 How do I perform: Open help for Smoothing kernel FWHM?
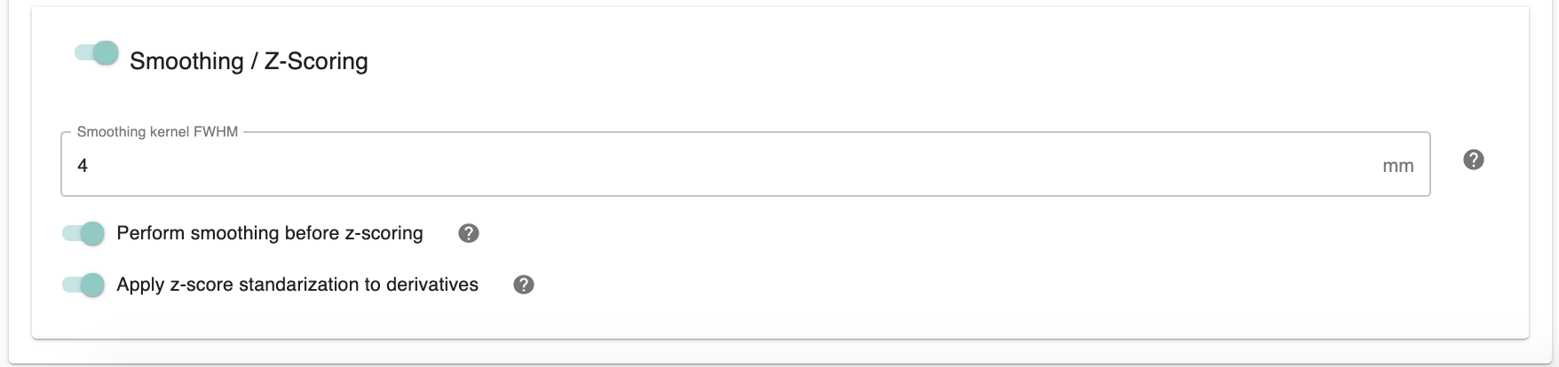(x=1473, y=160)
